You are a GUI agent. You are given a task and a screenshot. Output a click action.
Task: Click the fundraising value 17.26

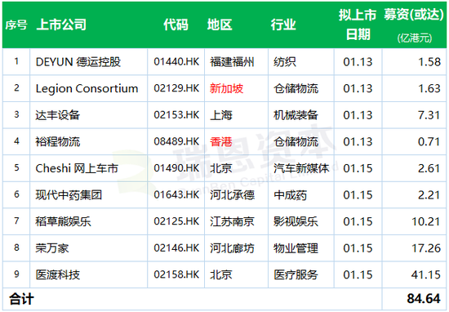426,248
